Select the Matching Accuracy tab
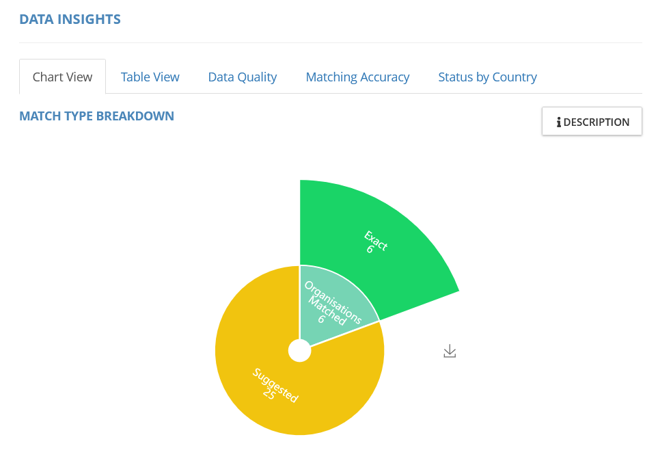The width and height of the screenshot is (658, 474). pos(357,77)
